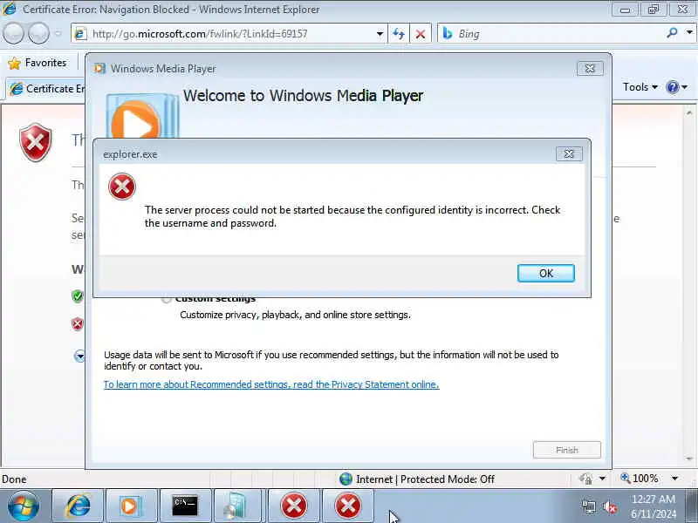Click the green shield check icon on page
This screenshot has width=698, height=523.
pos(78,296)
